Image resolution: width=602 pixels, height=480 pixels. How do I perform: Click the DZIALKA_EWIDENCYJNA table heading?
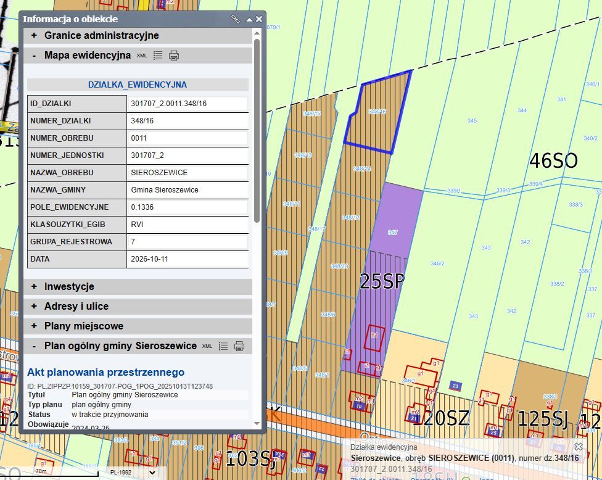click(138, 85)
